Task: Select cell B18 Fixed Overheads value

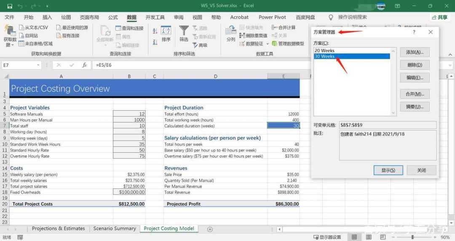Action: pyautogui.click(x=129, y=192)
